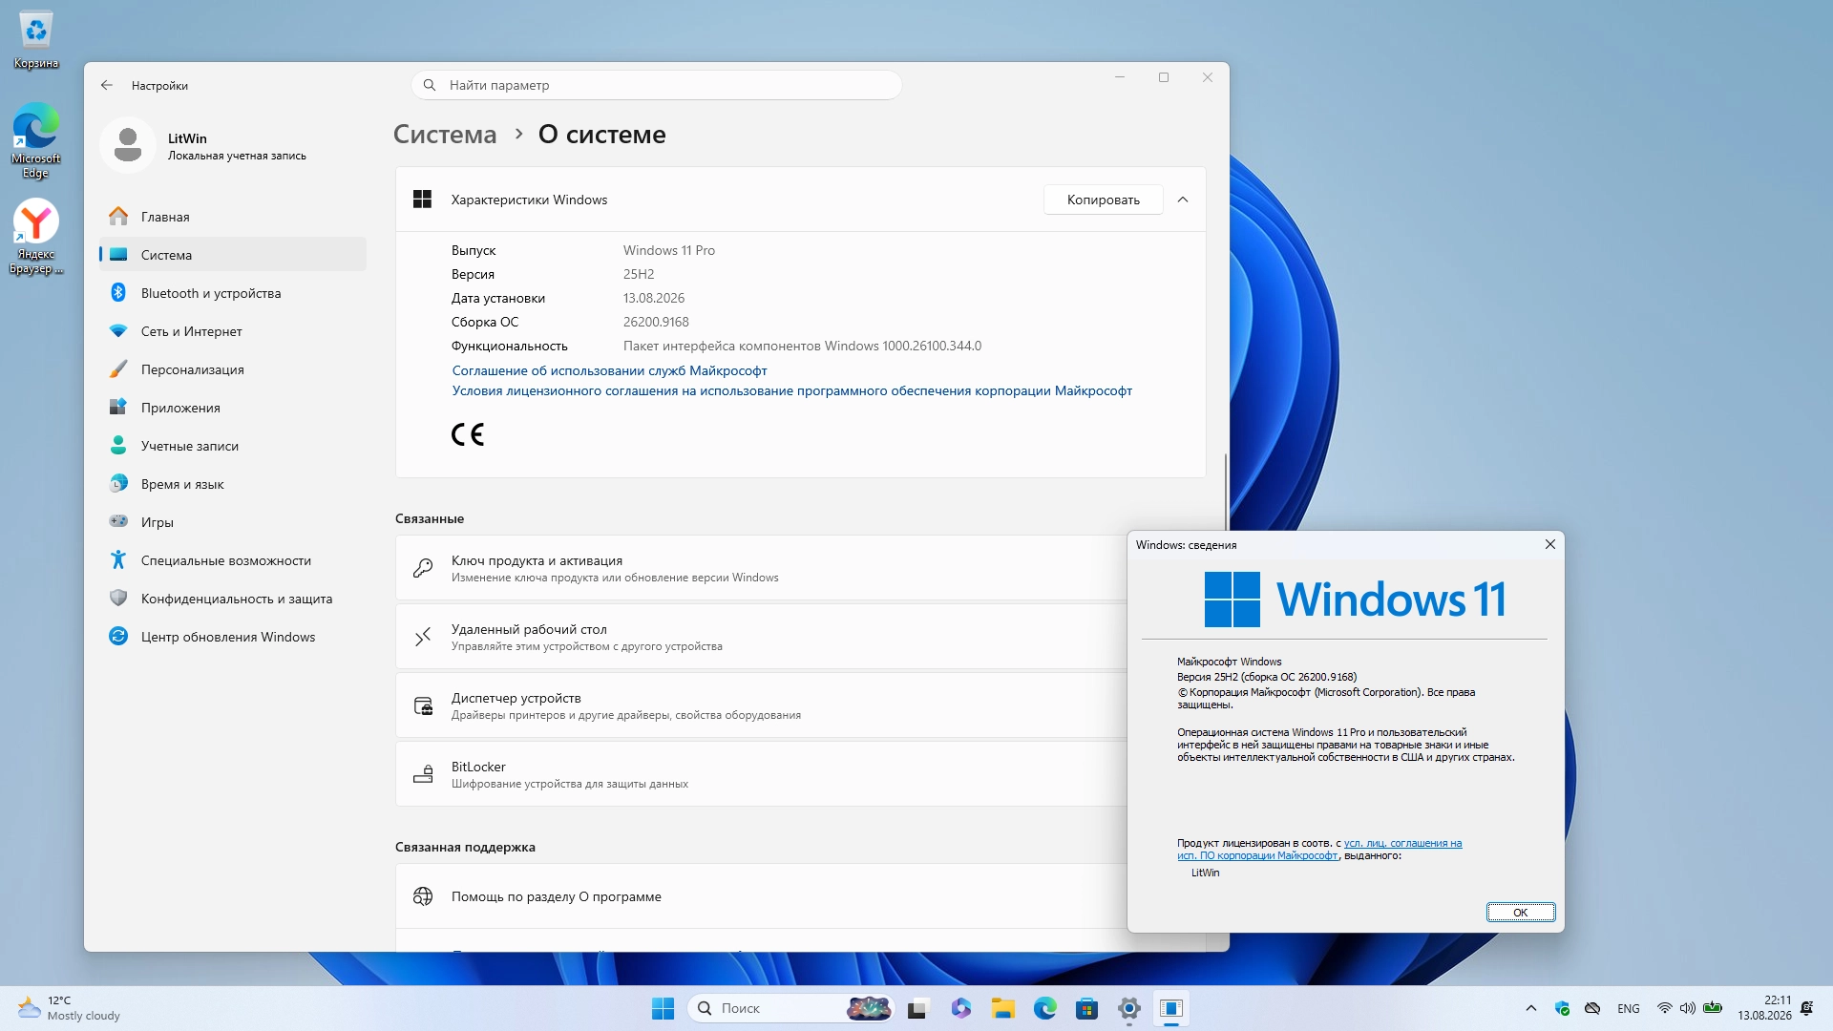The height and width of the screenshot is (1031, 1833).
Task: Open Соглашение об использовании служб Майкрософт link
Action: (609, 370)
